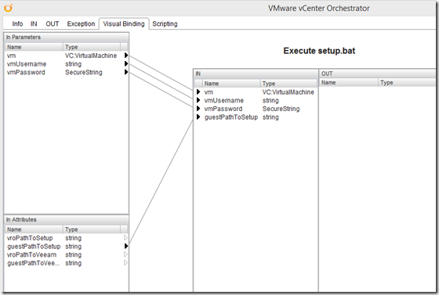Switch to the OUT tab
This screenshot has width=439, height=295.
point(53,23)
